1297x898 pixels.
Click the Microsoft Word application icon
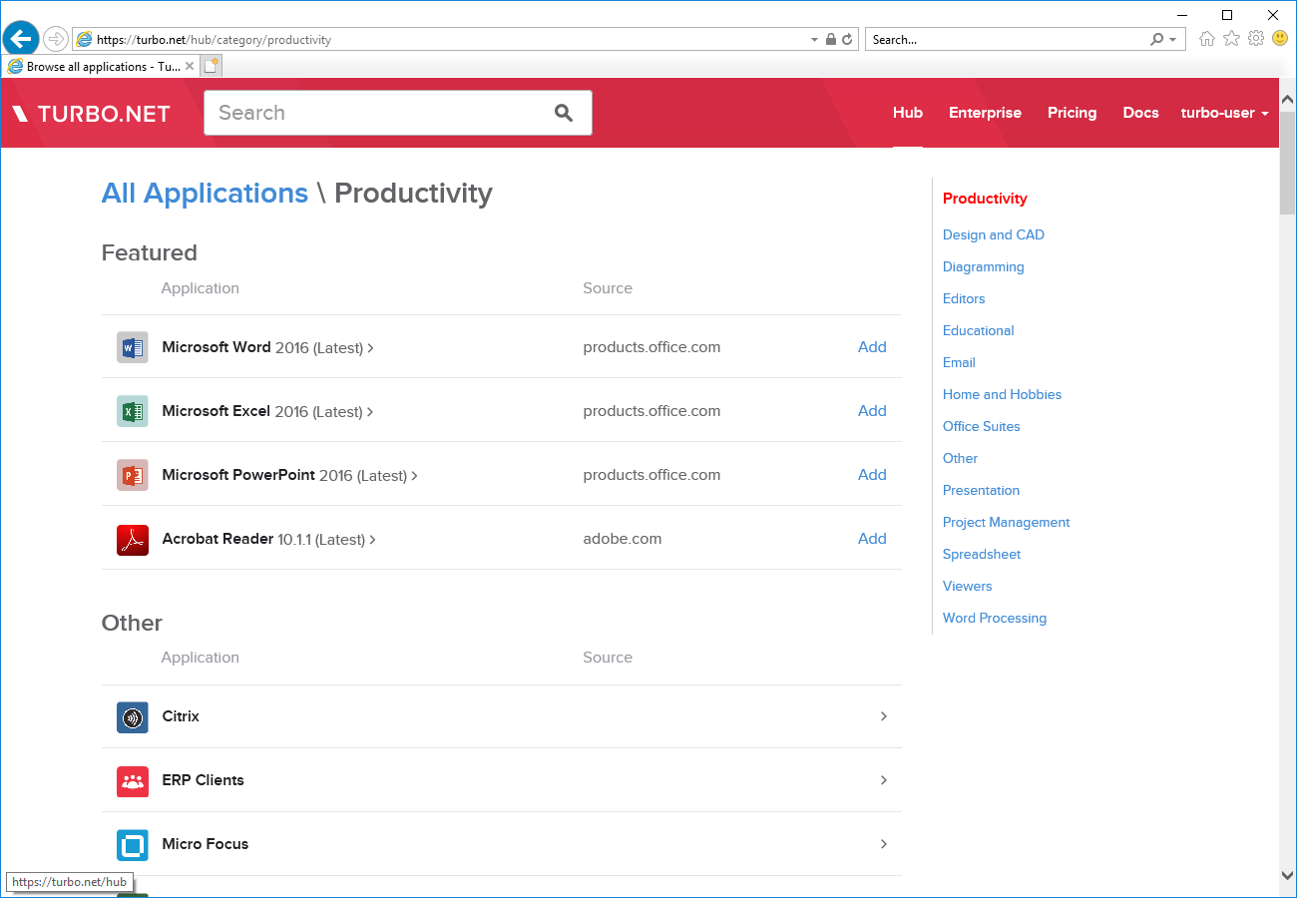(x=132, y=346)
